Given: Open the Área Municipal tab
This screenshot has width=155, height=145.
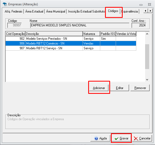Looking at the screenshot, I should 56,11.
